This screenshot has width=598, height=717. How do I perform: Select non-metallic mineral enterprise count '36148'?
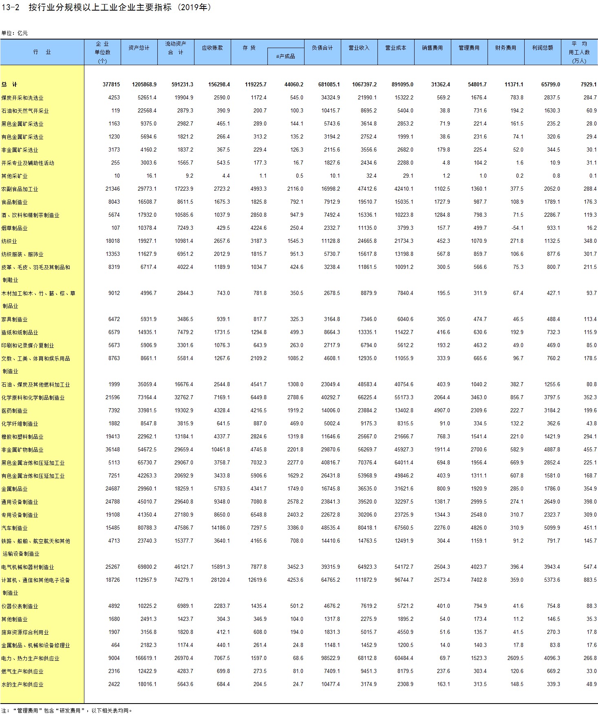[x=113, y=449]
